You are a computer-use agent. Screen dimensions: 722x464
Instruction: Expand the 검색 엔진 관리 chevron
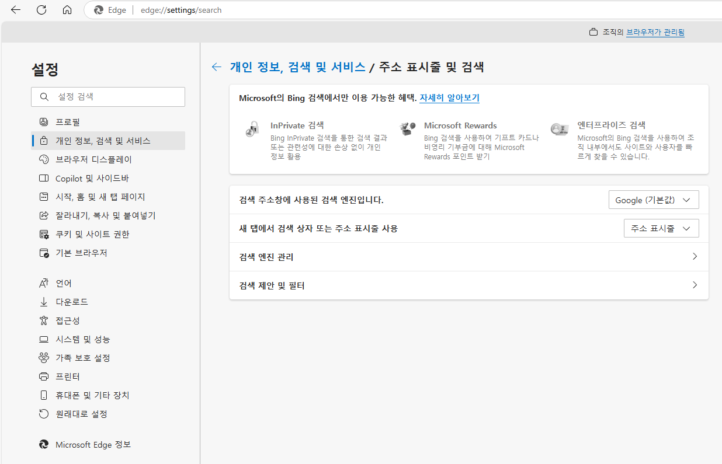(x=695, y=256)
